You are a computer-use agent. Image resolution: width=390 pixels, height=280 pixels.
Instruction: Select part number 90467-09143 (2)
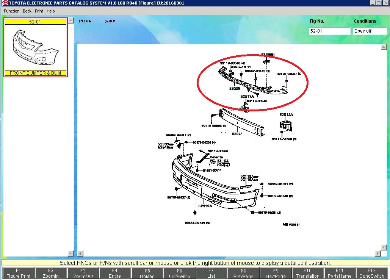[258, 71]
